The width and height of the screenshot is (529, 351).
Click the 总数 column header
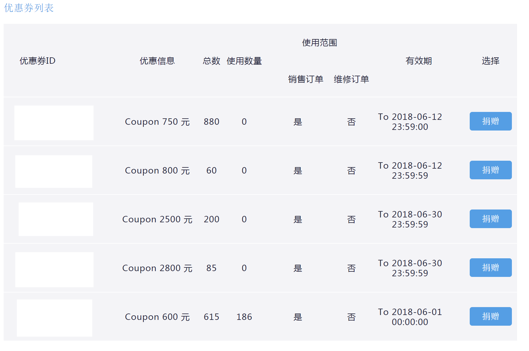click(211, 61)
